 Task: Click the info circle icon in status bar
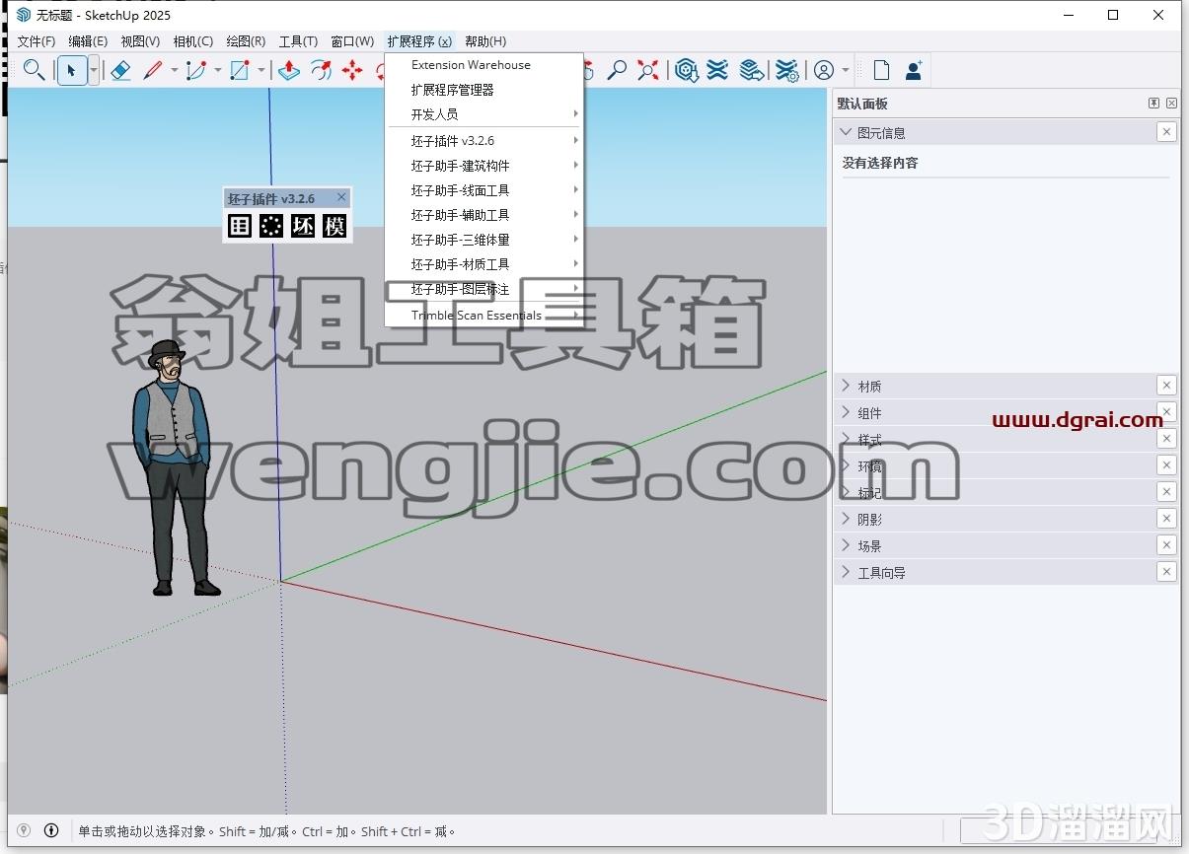pos(51,830)
